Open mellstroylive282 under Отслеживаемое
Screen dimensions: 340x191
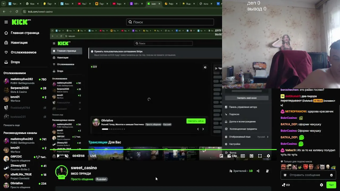pos(25,81)
